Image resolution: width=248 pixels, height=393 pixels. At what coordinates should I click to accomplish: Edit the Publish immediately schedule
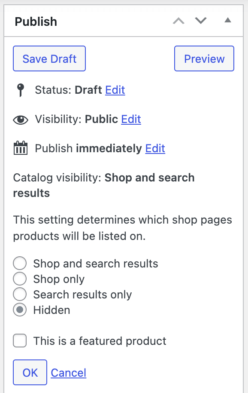tap(155, 148)
